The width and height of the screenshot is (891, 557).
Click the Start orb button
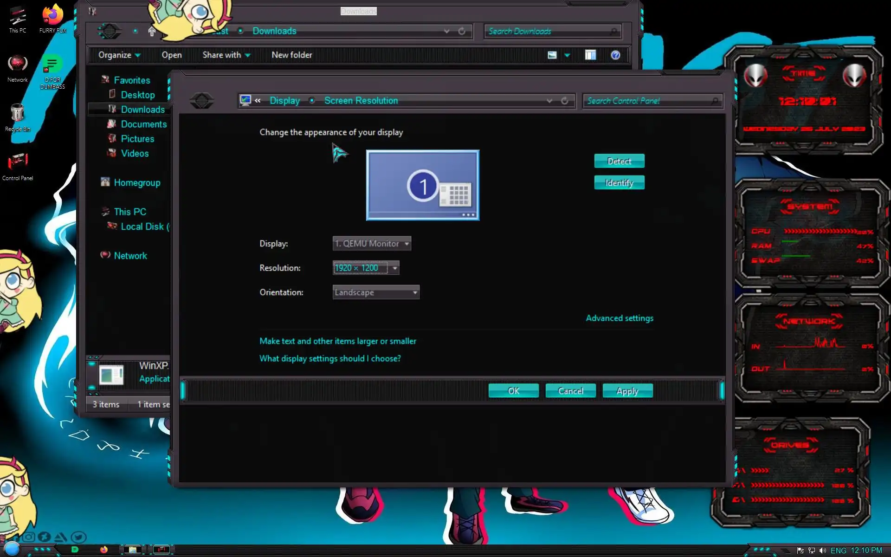[x=12, y=549]
